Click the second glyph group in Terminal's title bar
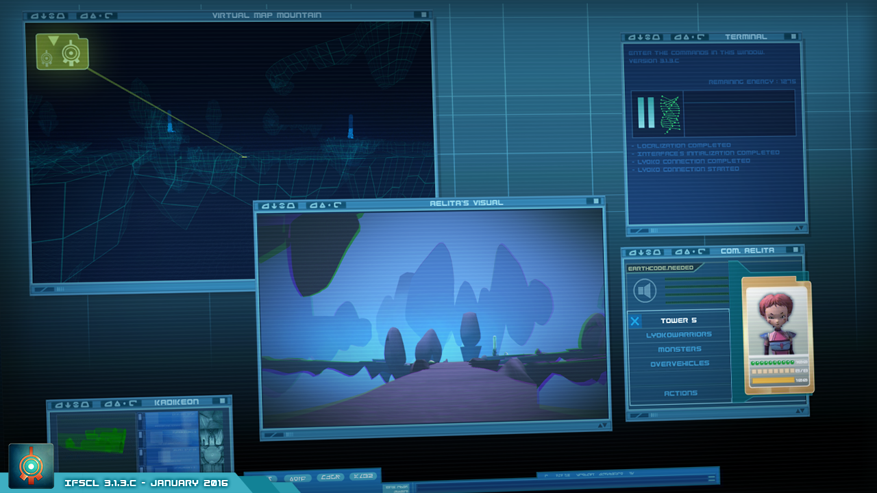 (x=691, y=37)
